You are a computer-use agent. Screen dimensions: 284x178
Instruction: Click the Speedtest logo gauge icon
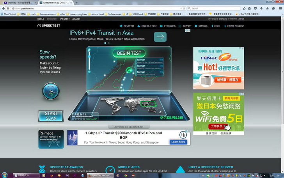(39, 25)
